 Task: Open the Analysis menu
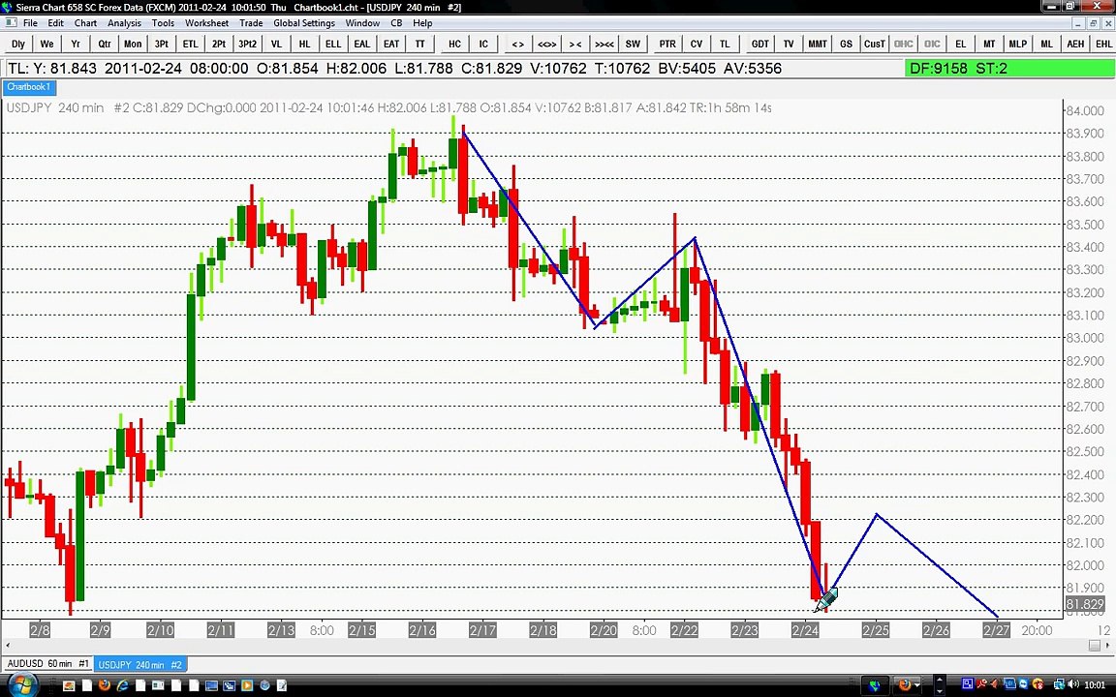pyautogui.click(x=125, y=23)
